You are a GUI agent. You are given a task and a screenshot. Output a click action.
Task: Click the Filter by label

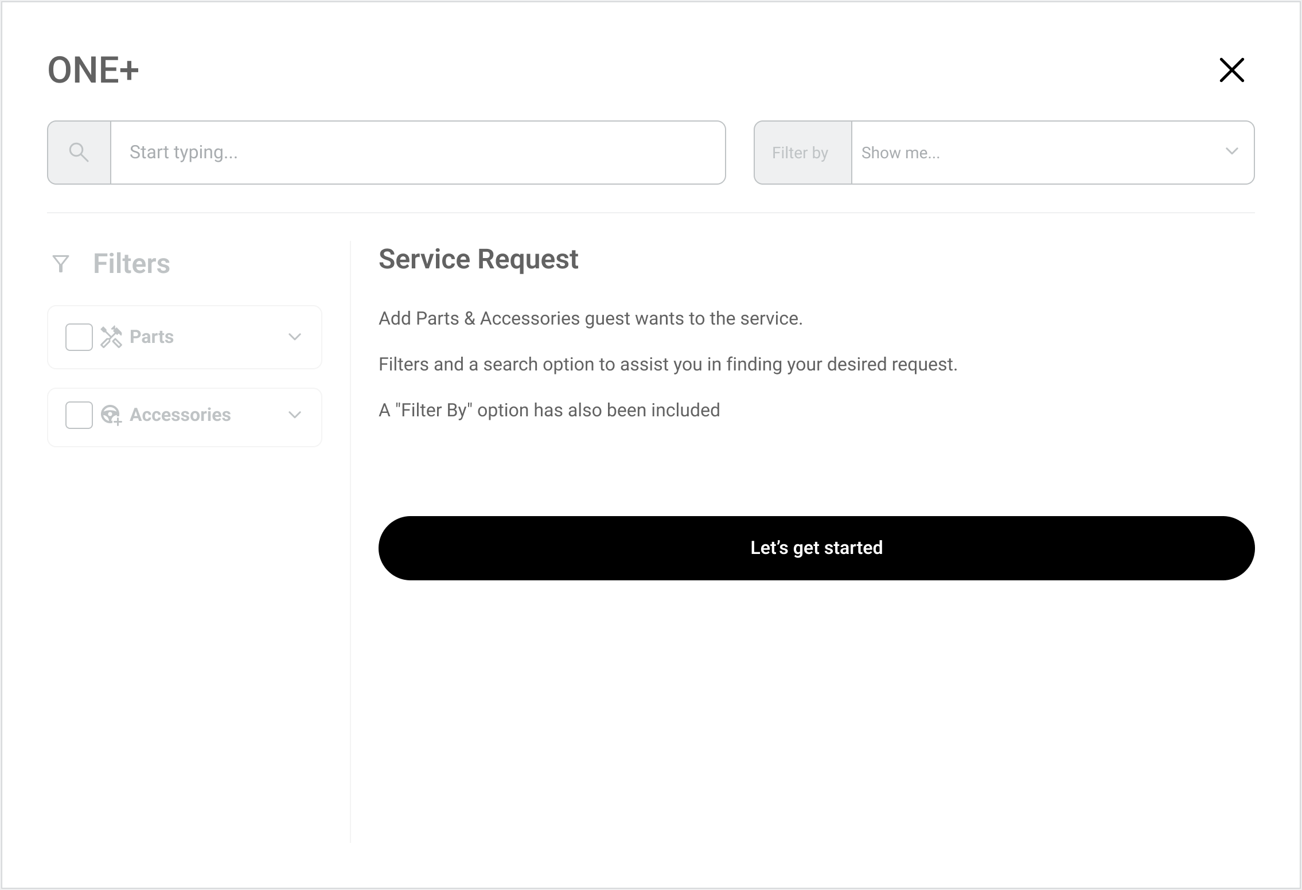pos(800,153)
